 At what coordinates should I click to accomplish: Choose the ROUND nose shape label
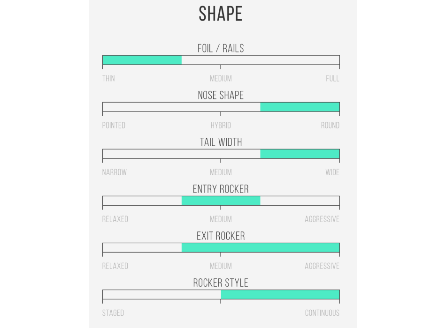pos(330,125)
